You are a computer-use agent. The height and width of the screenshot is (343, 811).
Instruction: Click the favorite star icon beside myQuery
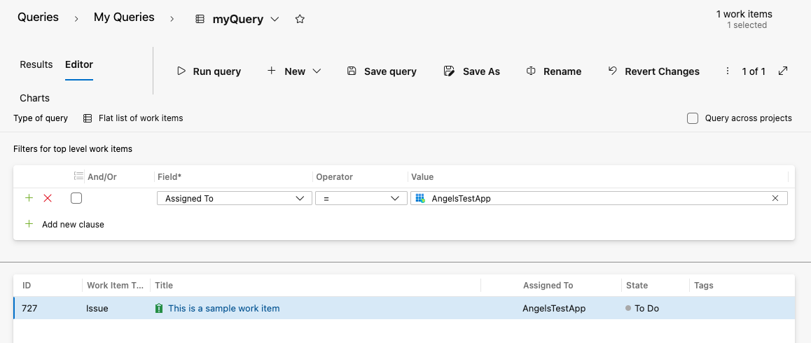[x=300, y=20]
